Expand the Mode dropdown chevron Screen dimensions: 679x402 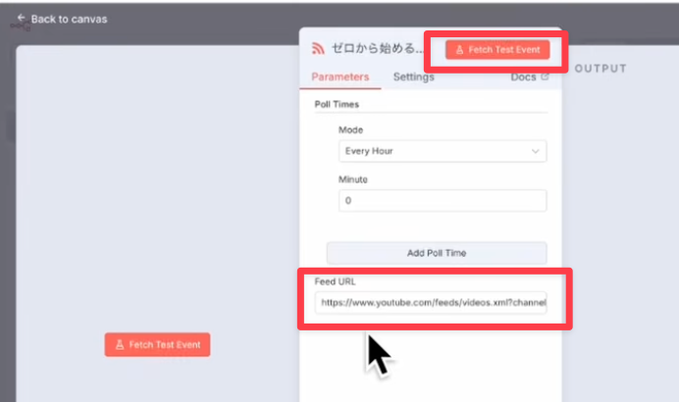click(535, 152)
